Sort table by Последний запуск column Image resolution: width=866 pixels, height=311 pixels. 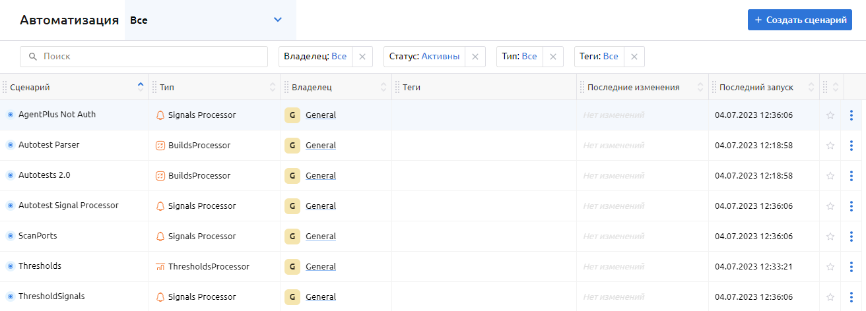tap(756, 88)
